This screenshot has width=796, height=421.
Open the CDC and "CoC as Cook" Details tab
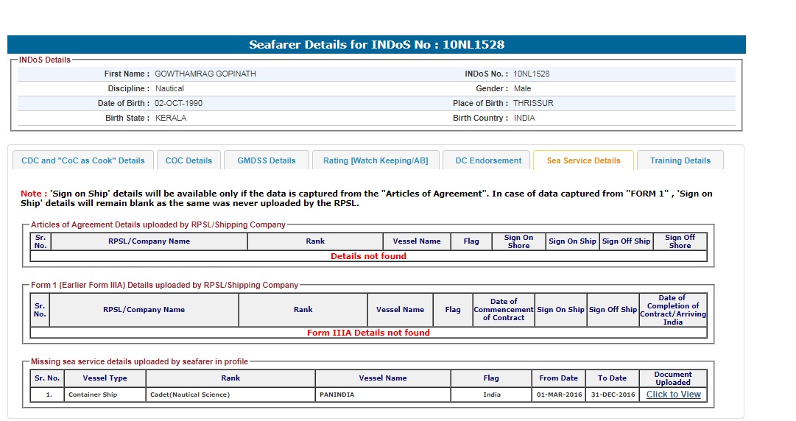[83, 160]
